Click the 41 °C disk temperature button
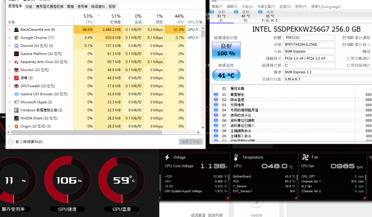This screenshot has width=372, height=217. pyautogui.click(x=226, y=75)
